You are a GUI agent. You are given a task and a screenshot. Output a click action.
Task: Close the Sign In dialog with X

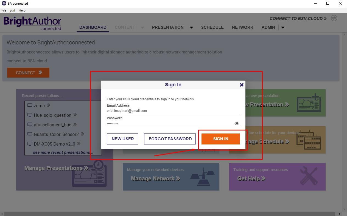click(x=242, y=85)
